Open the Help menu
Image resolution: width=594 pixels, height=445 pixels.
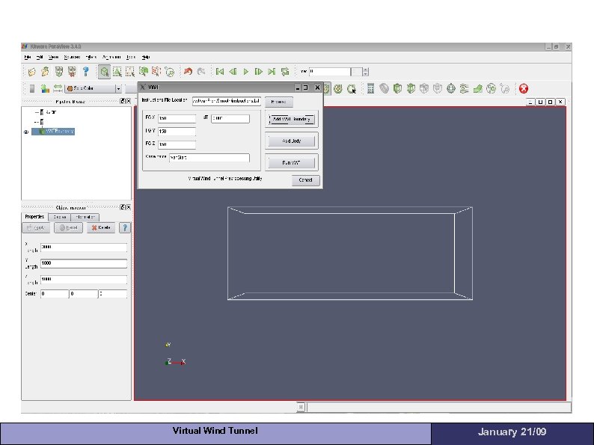click(x=146, y=57)
